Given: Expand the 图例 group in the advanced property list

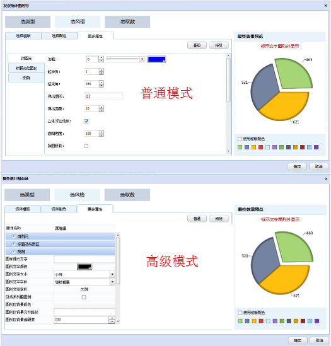Looking at the screenshot, I should [x=14, y=251].
